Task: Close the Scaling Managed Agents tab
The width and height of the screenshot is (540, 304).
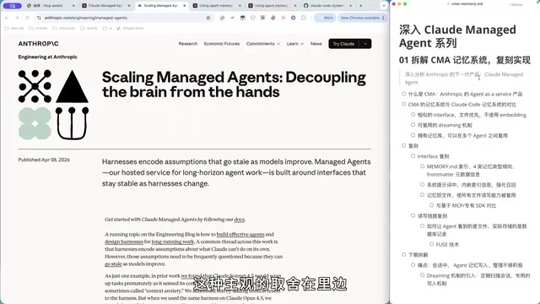Action: (184, 6)
